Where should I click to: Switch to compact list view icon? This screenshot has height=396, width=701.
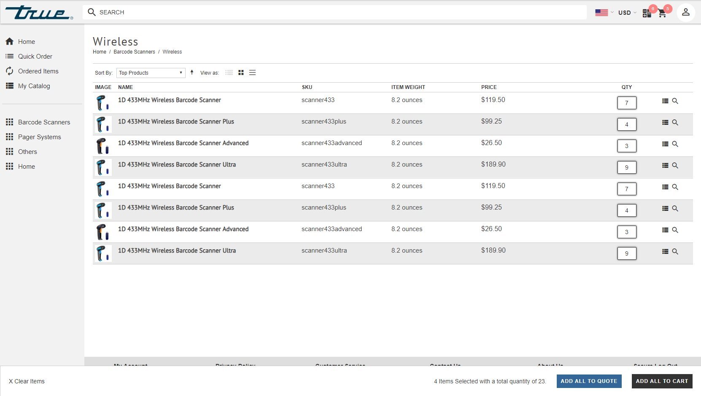252,73
